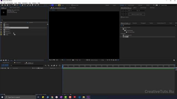The image size is (177, 99).
Task: Open the yellow Stroke color swatch
Action: click(59, 5)
